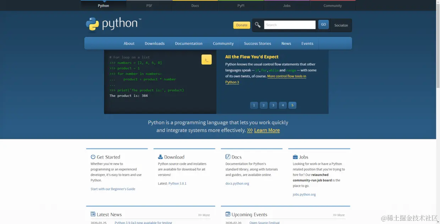440x224 pixels.
Task: Switch to the Jobs top tab
Action: coord(287,6)
